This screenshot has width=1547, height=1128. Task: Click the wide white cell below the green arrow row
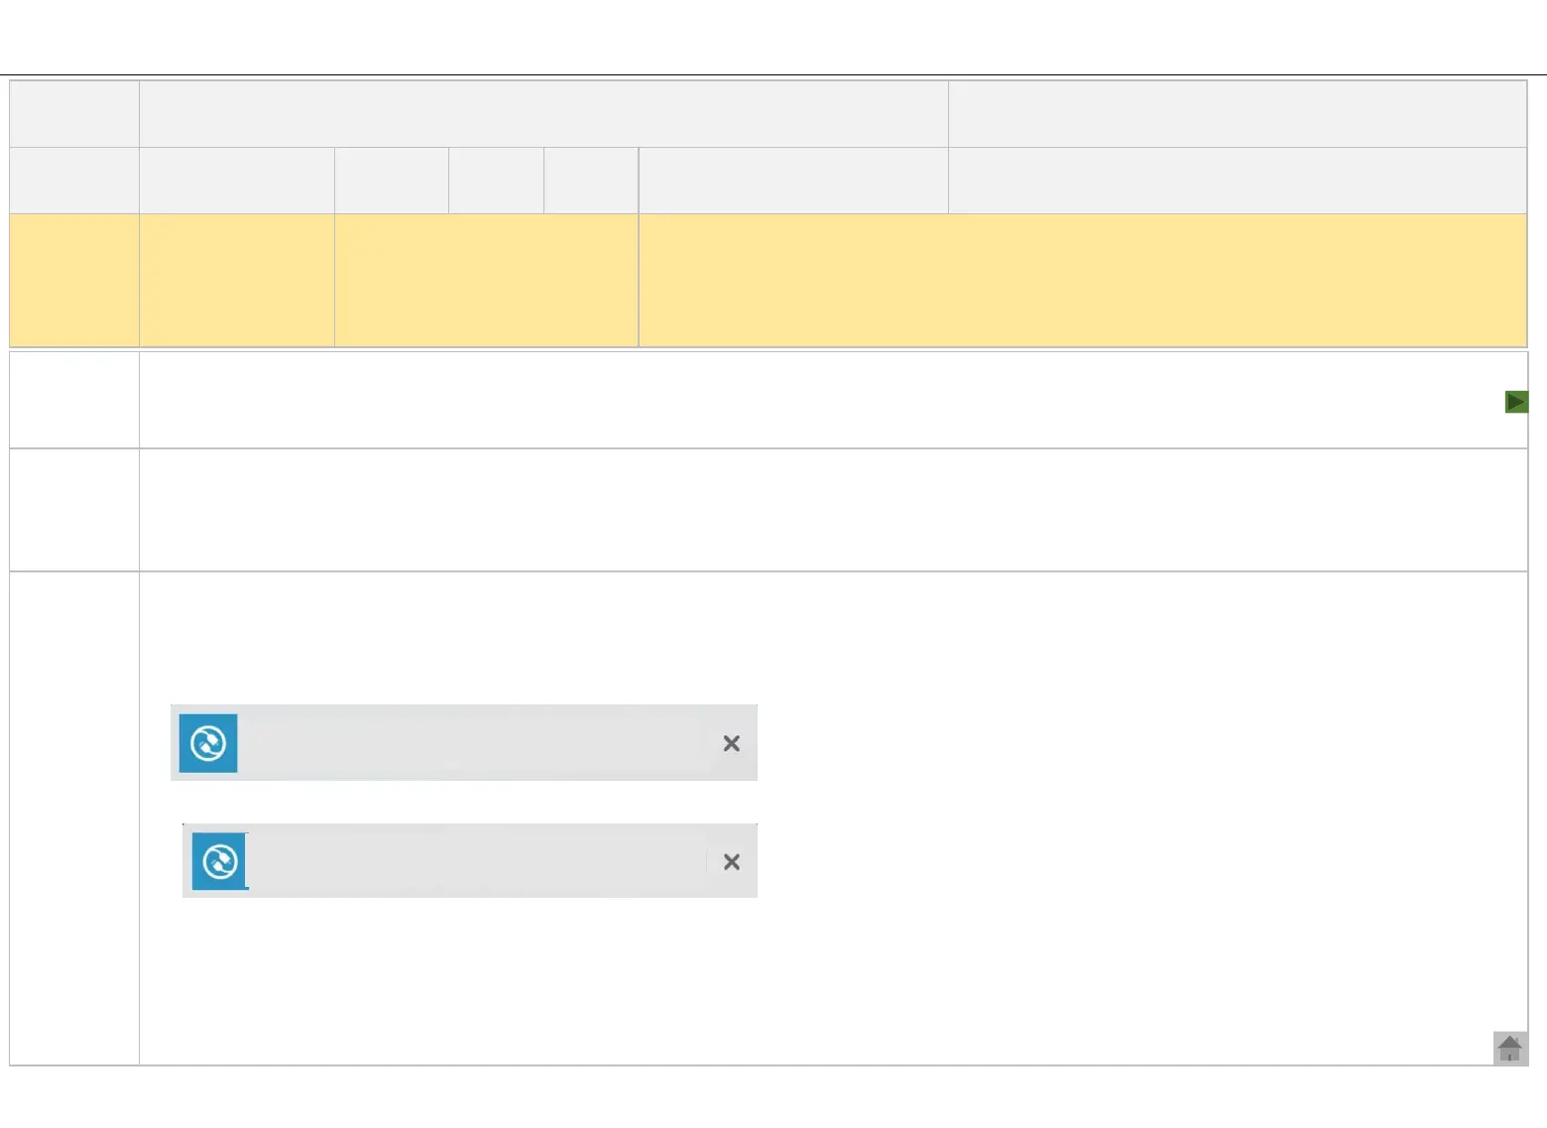833,510
